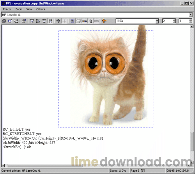Click the horizontal scrollbar thumb
The image size is (195, 174).
tap(45, 166)
